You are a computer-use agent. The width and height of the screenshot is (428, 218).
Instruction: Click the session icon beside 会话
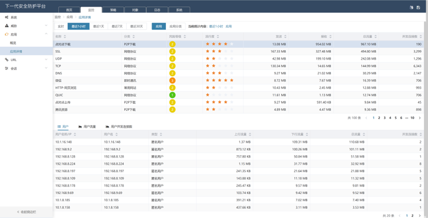(6, 69)
